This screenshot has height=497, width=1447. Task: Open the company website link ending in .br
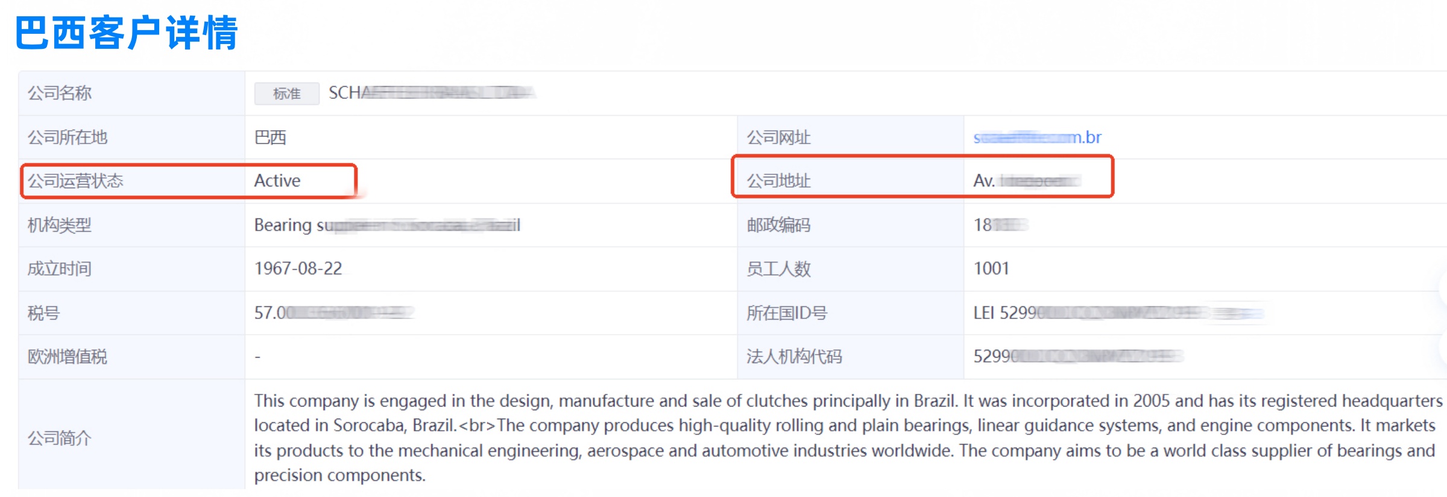(1037, 138)
